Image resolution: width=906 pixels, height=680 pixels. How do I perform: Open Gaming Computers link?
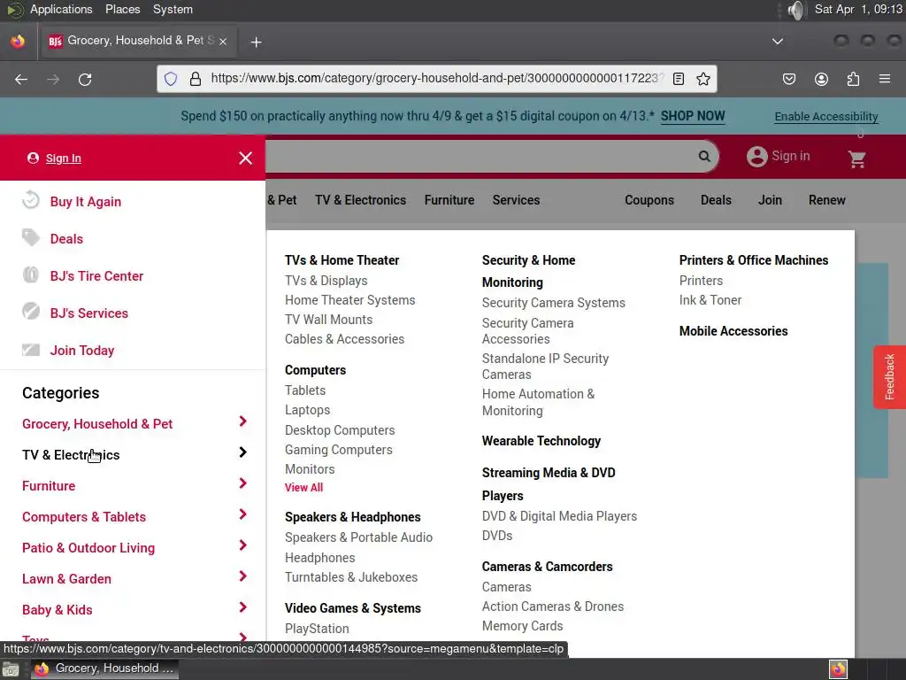pyautogui.click(x=338, y=449)
